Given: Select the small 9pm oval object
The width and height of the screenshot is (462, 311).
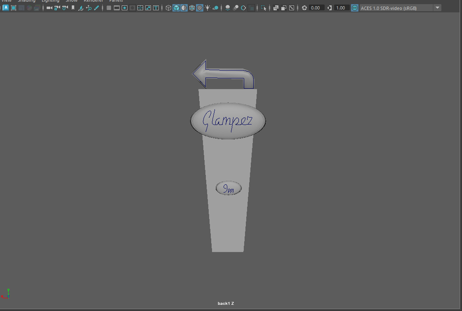Looking at the screenshot, I should [229, 188].
